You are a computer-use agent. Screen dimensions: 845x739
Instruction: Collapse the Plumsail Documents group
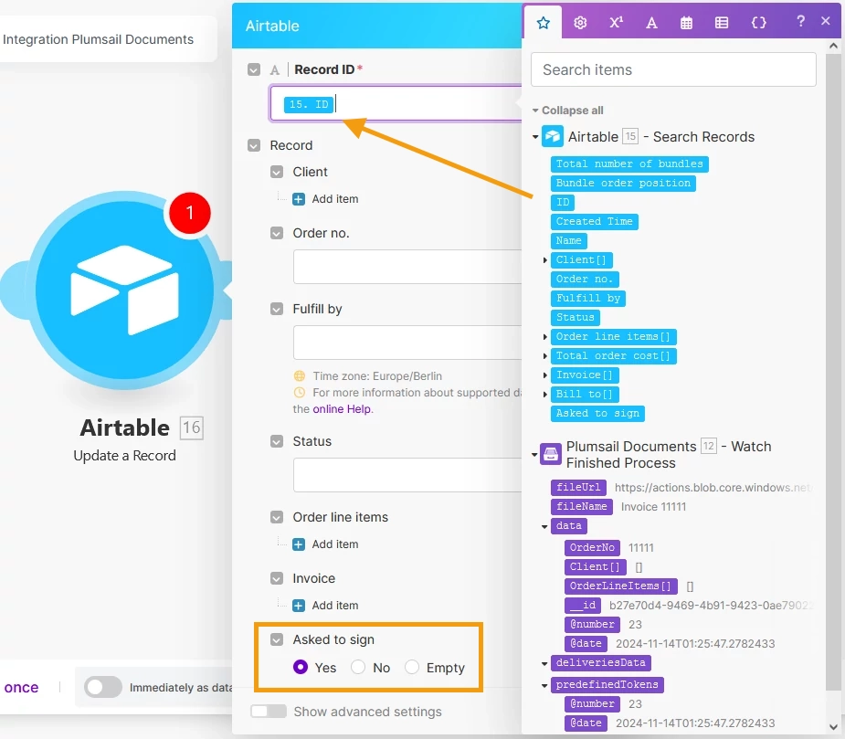click(534, 454)
